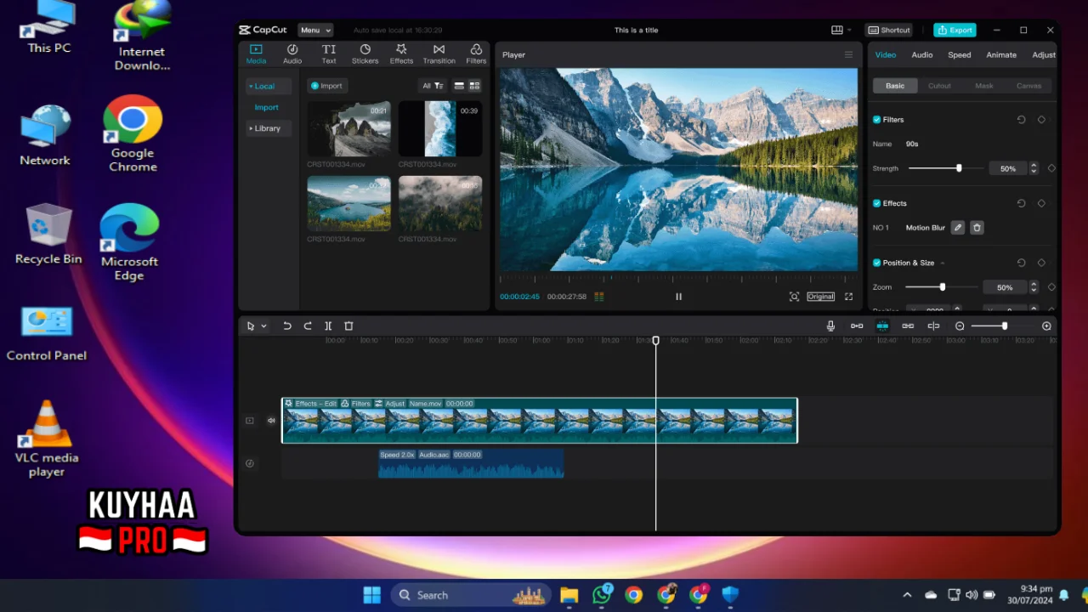Expand the selection tool dropdown arrow
1088x612 pixels.
point(264,326)
